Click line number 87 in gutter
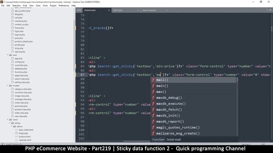Screen dimensions: 273x153 click(x=82, y=75)
